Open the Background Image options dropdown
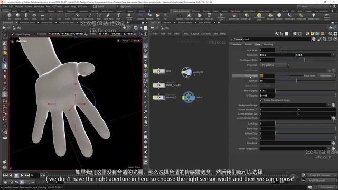Viewport: 338px width, 190px height. point(328,105)
